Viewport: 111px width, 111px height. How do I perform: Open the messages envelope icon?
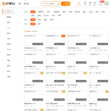(x=90, y=3)
